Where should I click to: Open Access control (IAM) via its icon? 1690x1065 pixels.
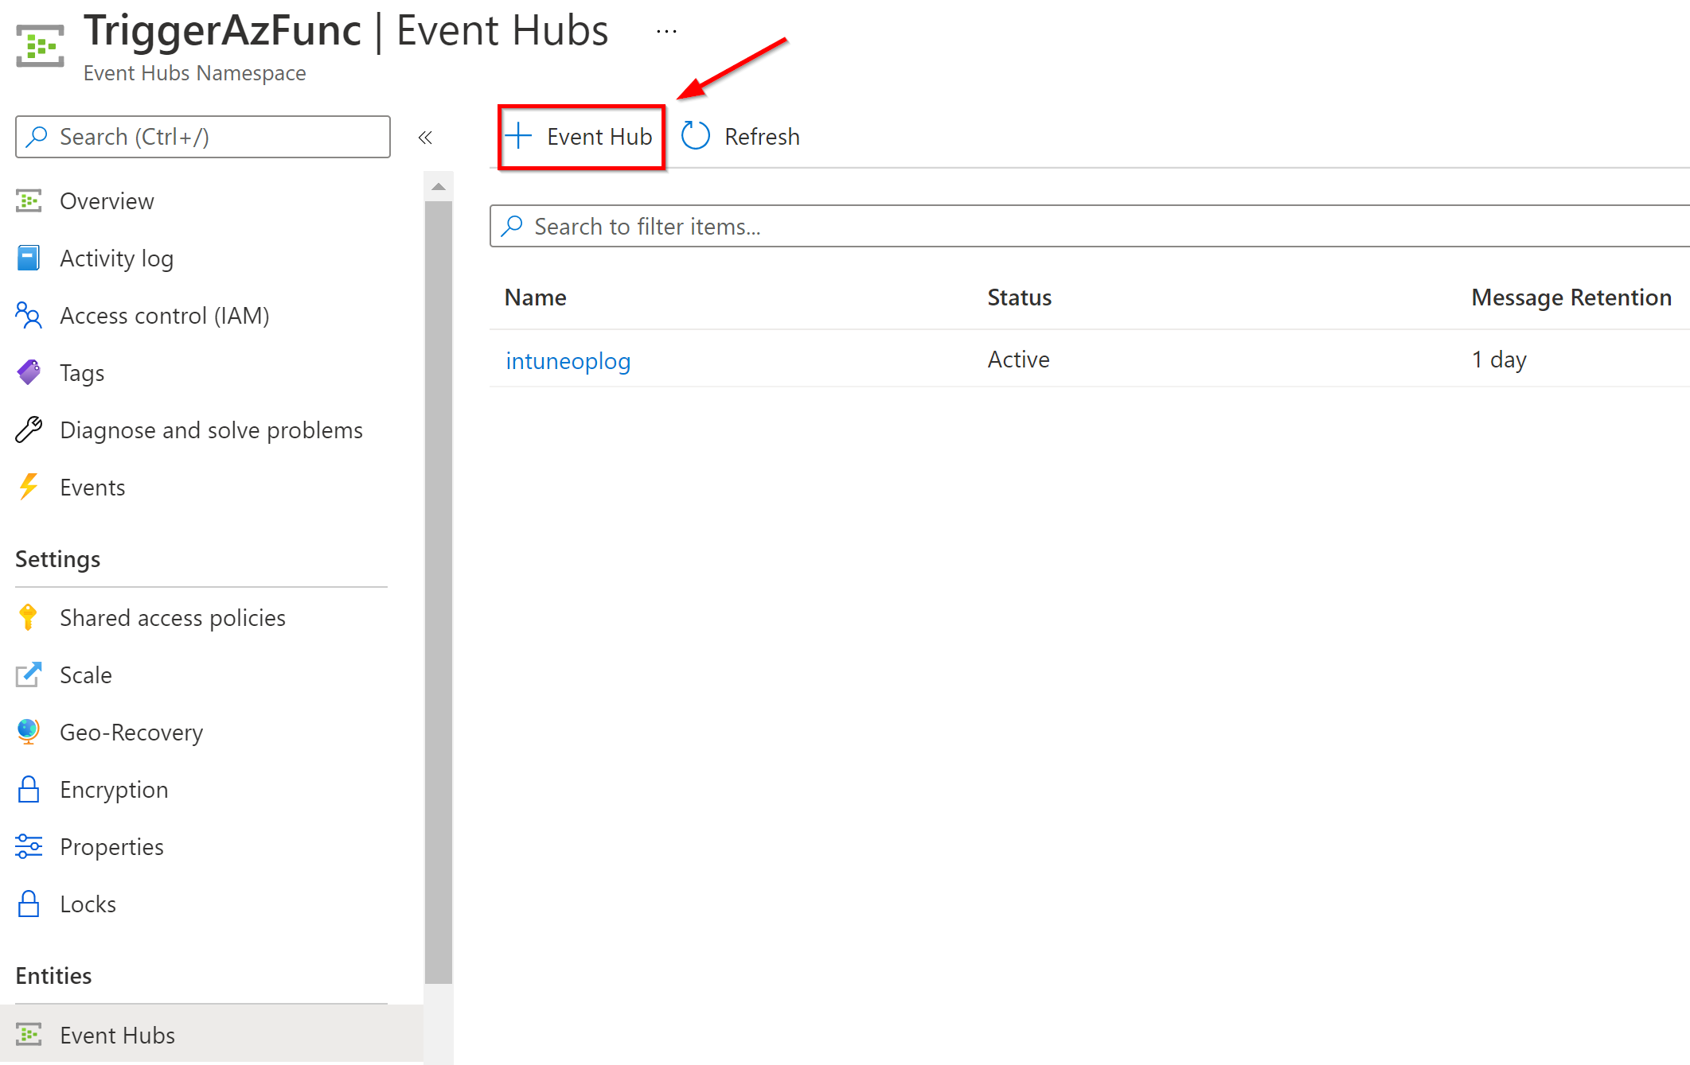(29, 315)
